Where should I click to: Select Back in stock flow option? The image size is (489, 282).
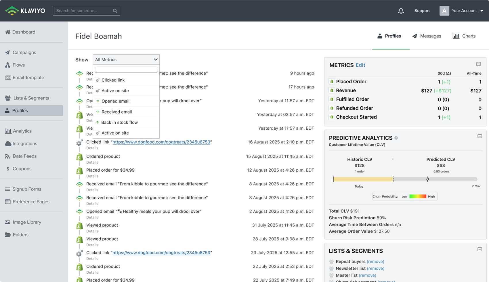point(126,122)
